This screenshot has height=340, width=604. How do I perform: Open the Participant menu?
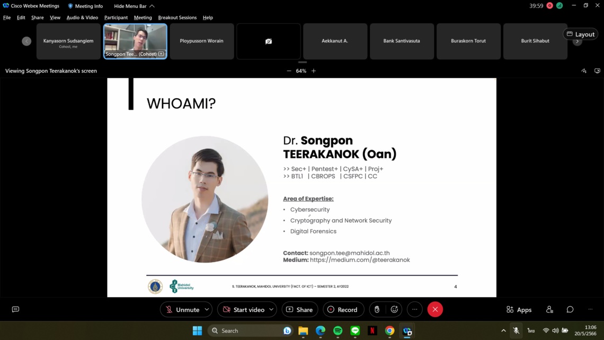click(116, 18)
